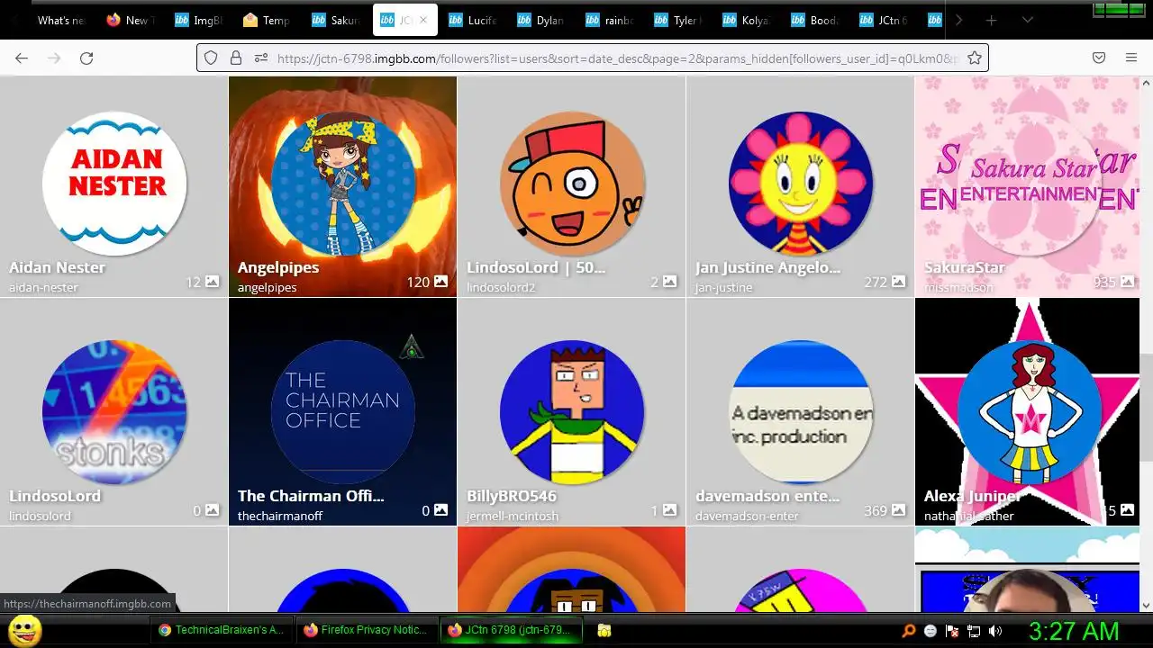Switch to the rainbo tab
1153x648 pixels.
609,20
